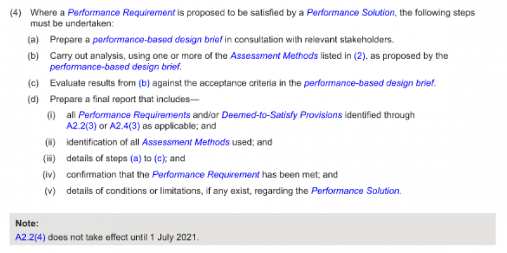Image resolution: width=507 pixels, height=253 pixels.
Task: Jump to the (2) reference in step (b)
Action: point(361,56)
